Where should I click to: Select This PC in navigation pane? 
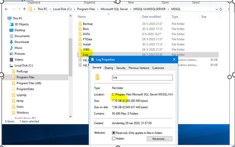pyautogui.click(x=17, y=18)
